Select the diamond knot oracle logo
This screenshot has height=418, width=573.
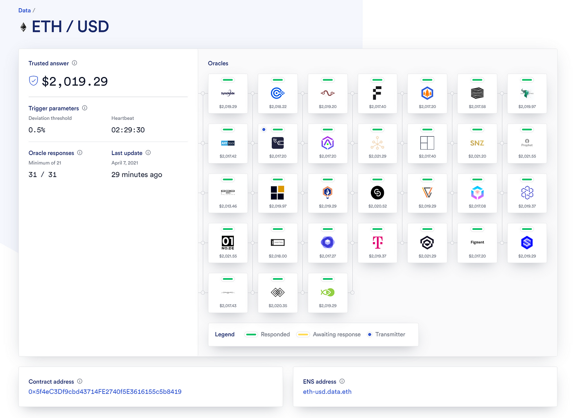tap(278, 292)
